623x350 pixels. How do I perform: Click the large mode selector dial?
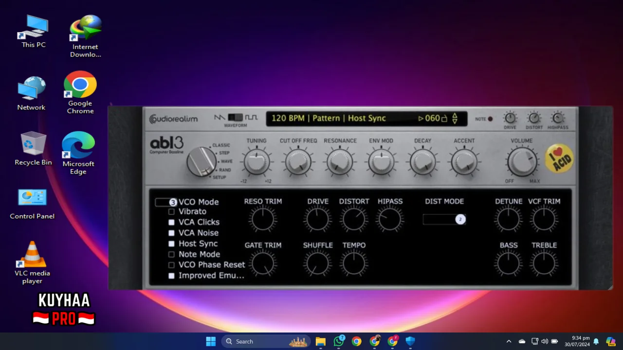click(x=201, y=161)
